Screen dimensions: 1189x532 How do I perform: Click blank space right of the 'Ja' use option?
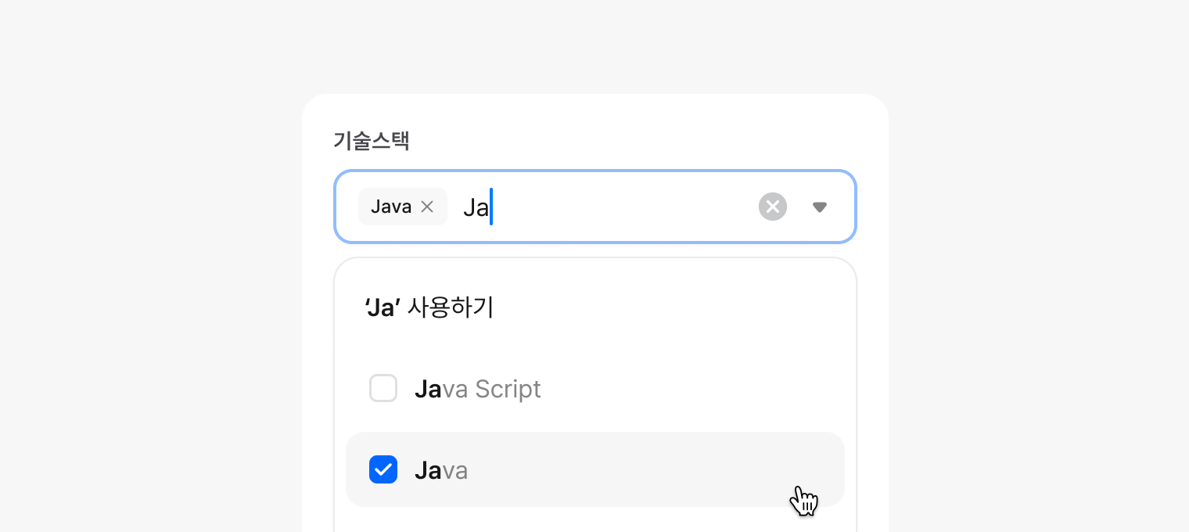coord(665,308)
